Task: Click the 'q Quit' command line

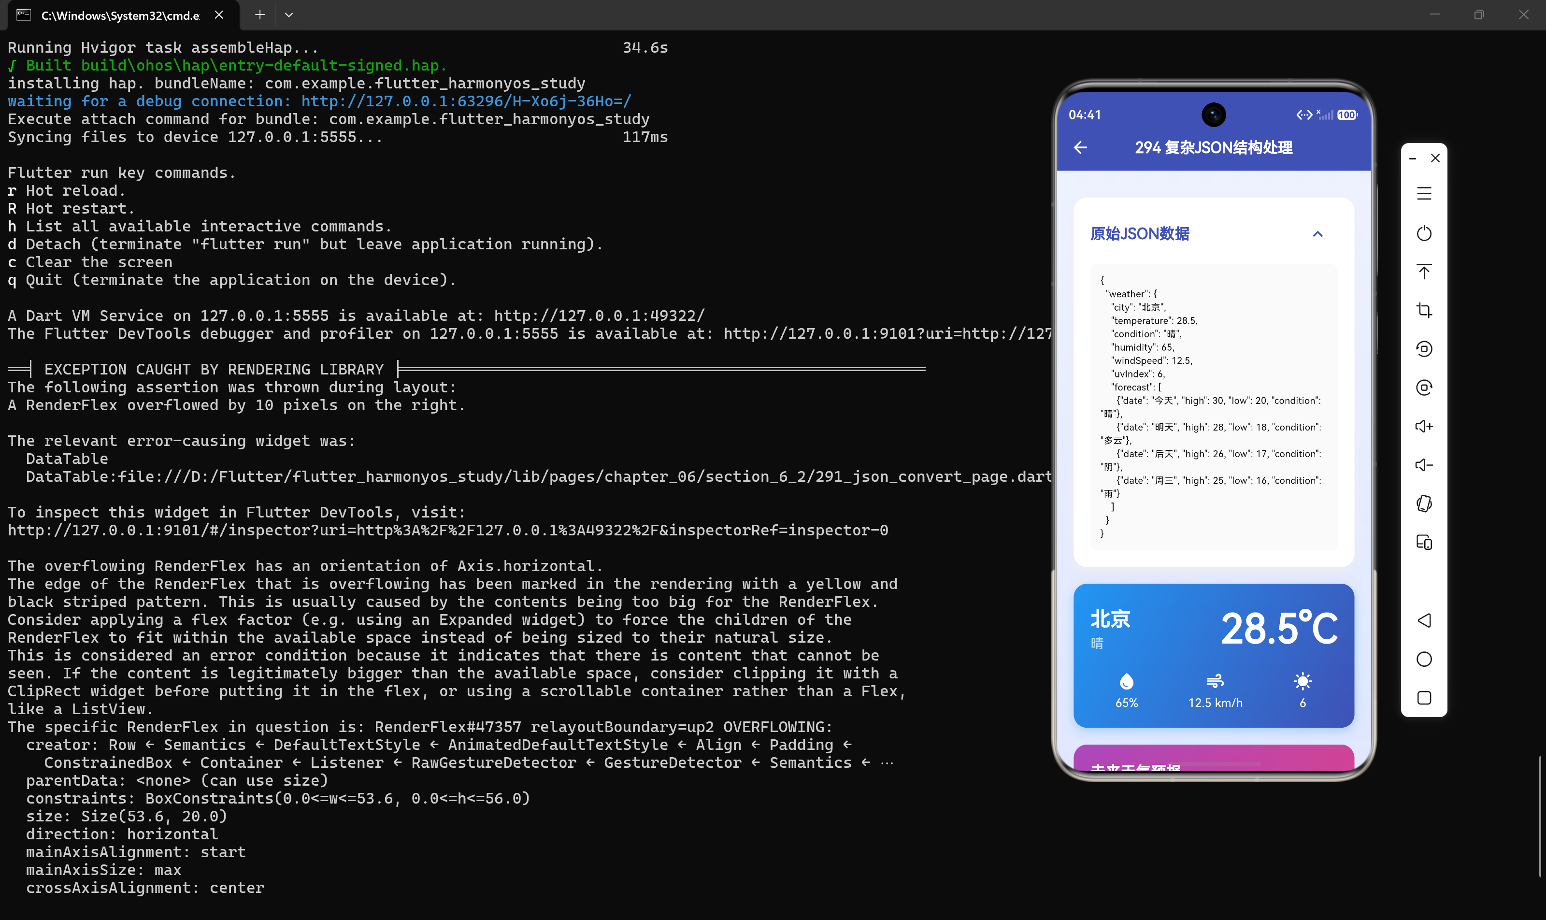Action: pyautogui.click(x=232, y=280)
